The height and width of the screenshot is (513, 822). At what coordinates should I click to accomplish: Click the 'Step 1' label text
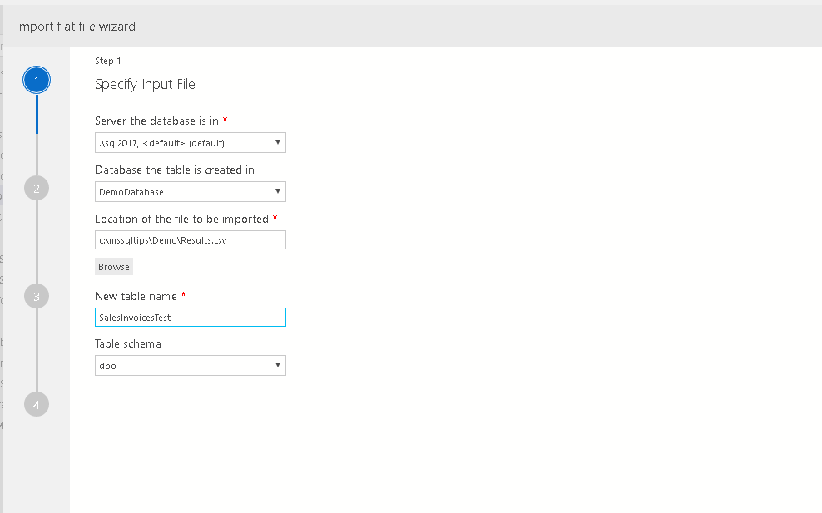[x=108, y=61]
